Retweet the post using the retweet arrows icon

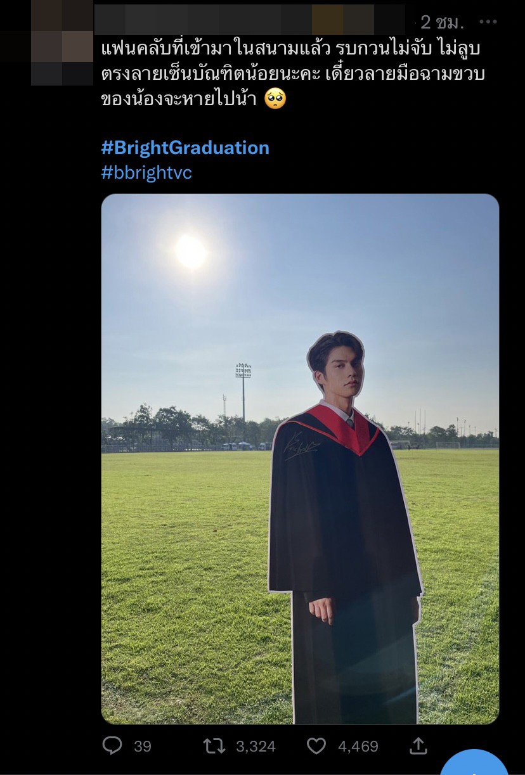tap(214, 746)
